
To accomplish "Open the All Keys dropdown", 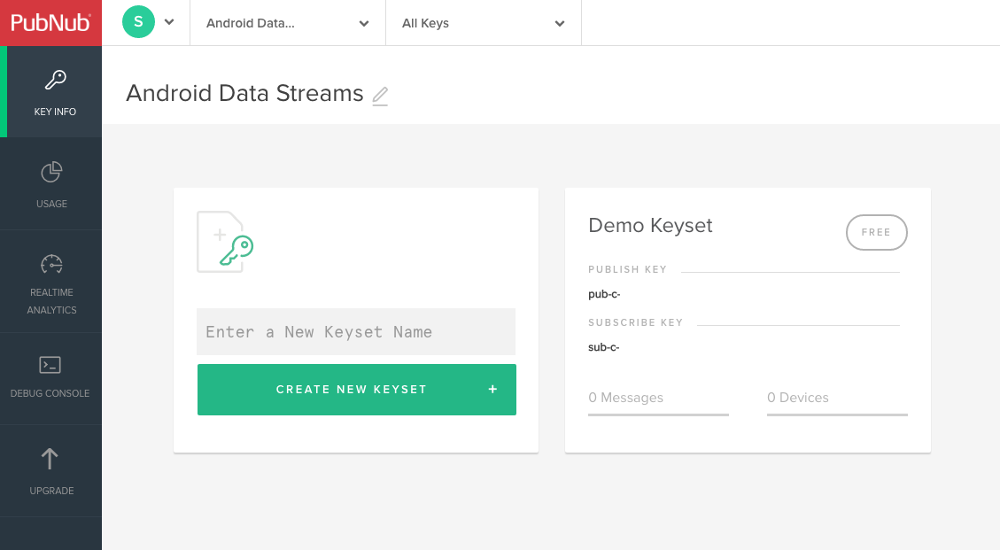I will (483, 24).
